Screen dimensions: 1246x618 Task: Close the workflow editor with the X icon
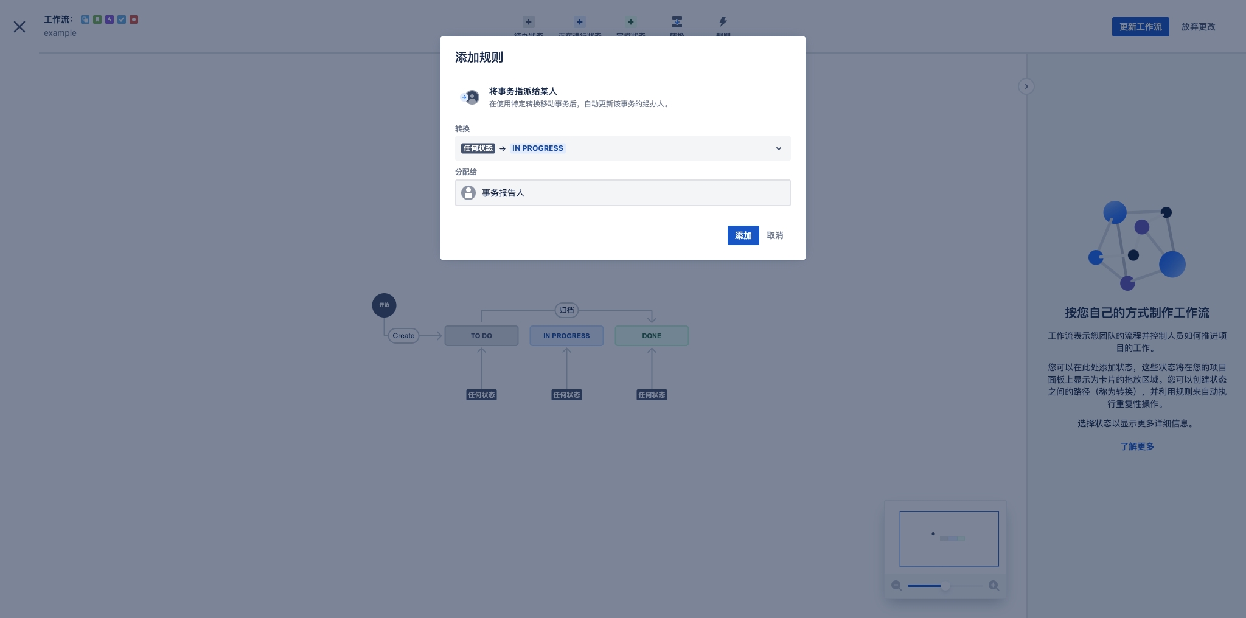click(x=19, y=27)
